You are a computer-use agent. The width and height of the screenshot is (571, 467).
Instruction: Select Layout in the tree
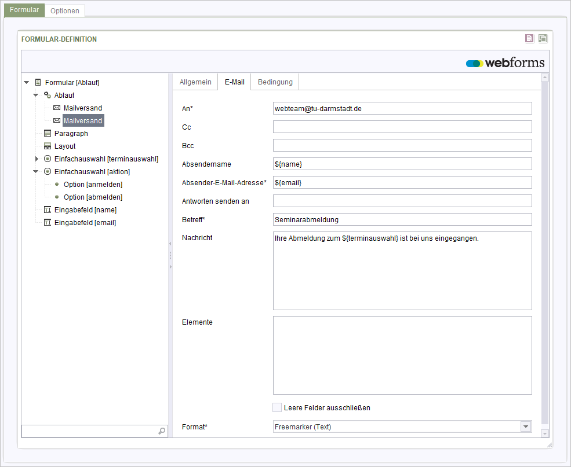65,146
